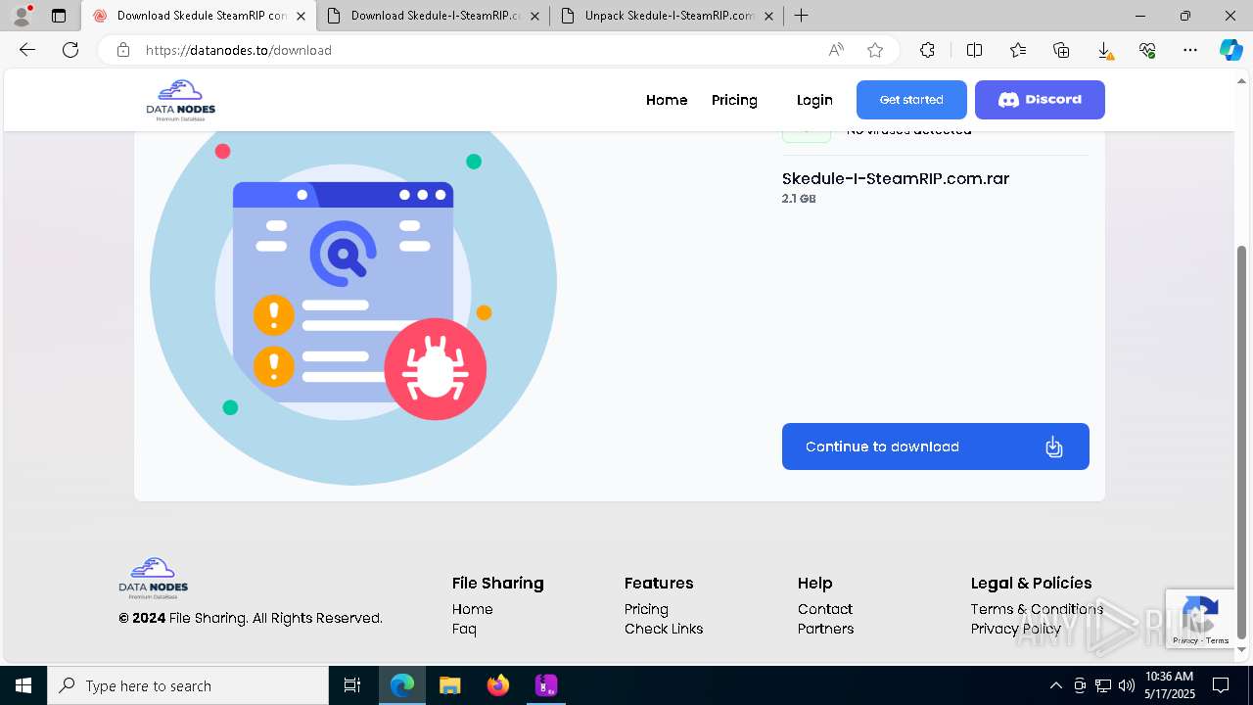1253x705 pixels.
Task: Open footer Faq link
Action: (x=464, y=629)
